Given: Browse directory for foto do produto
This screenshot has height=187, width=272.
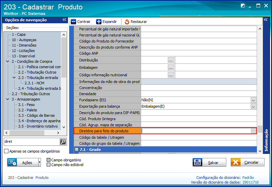Looking at the screenshot, I should pos(253,131).
